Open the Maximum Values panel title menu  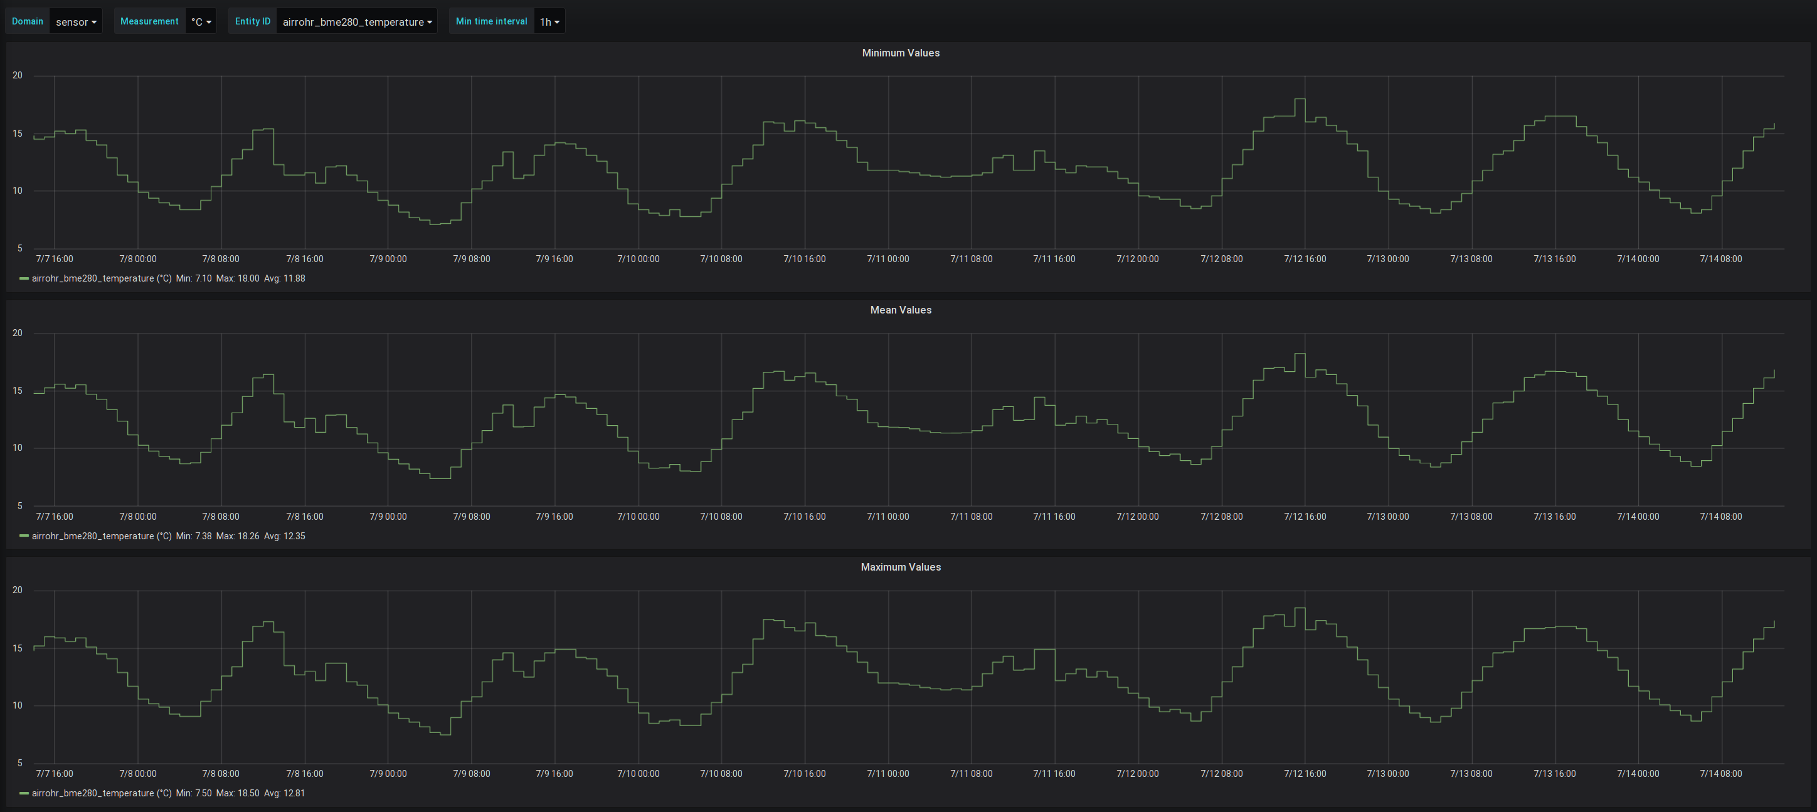click(x=900, y=567)
